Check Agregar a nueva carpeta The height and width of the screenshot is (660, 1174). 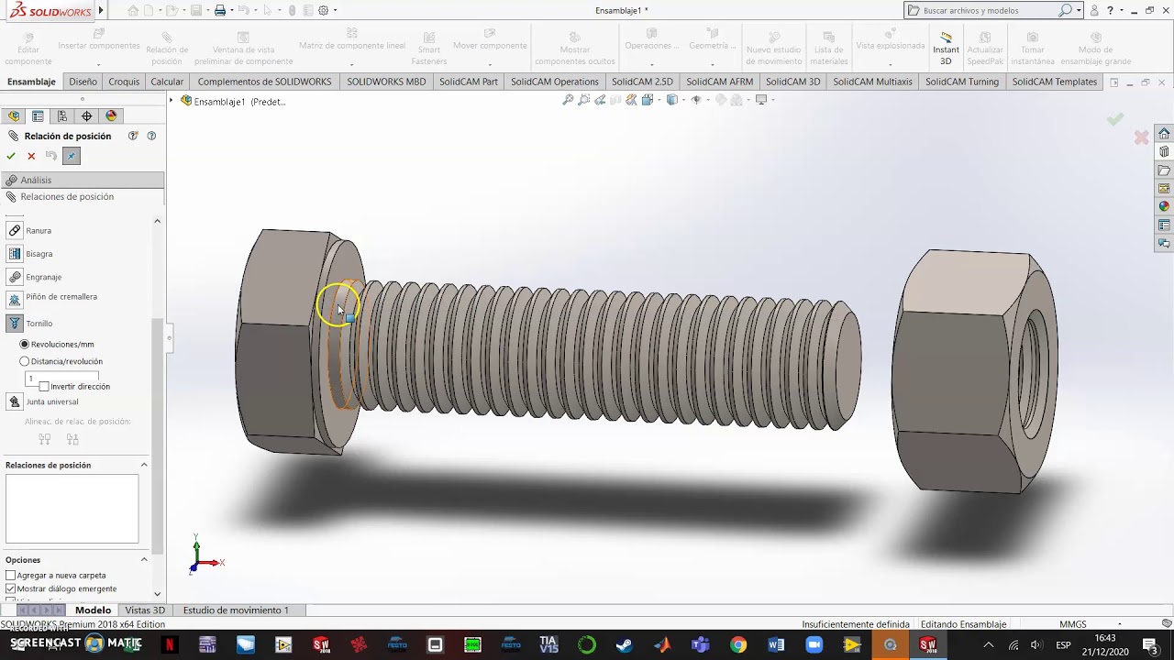point(11,576)
